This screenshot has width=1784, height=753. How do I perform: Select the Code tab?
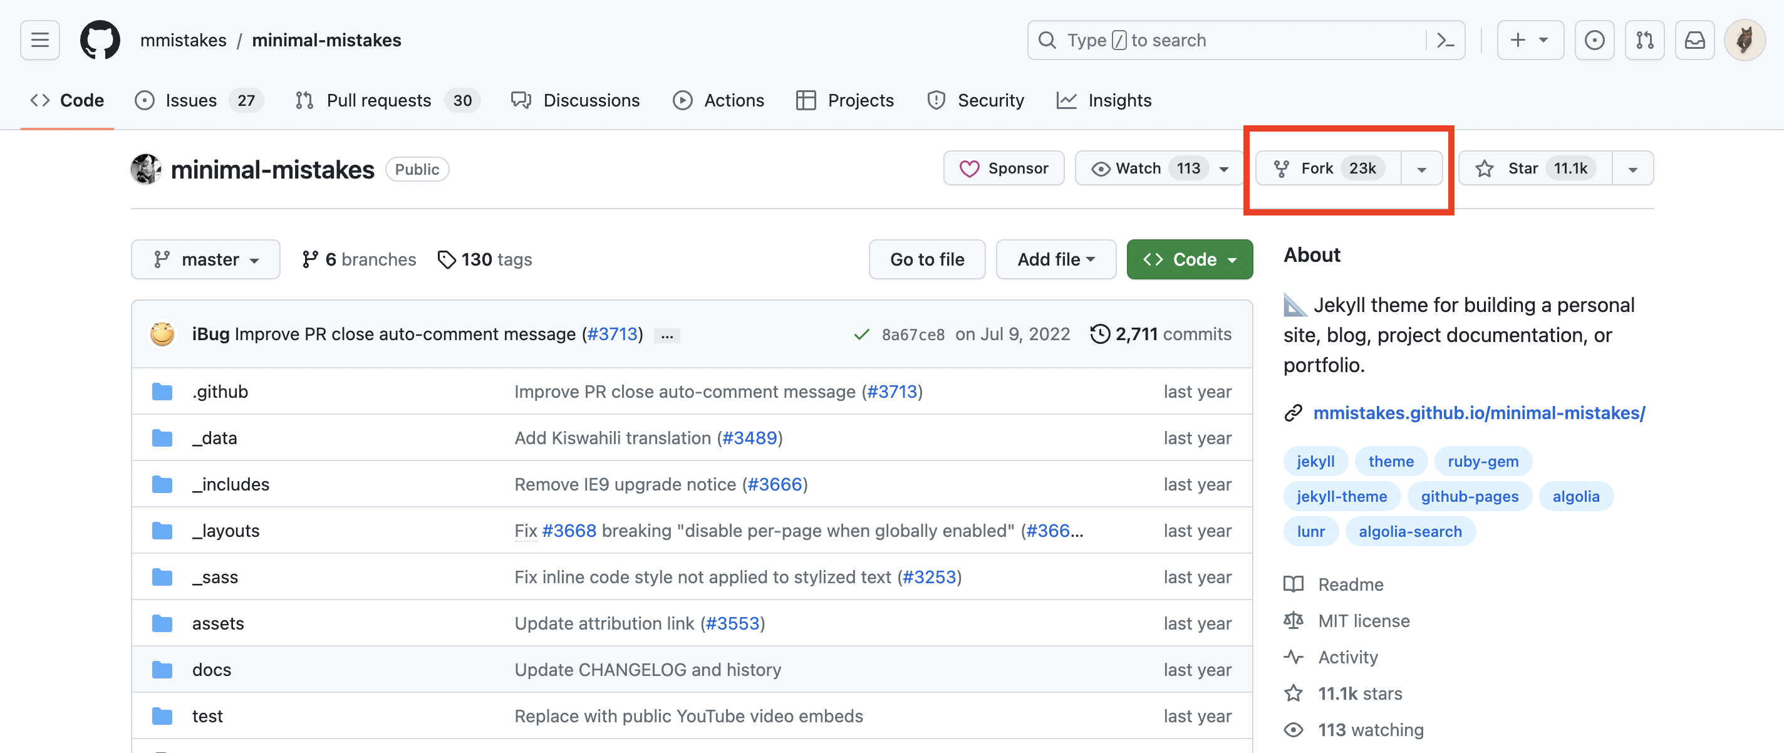click(x=67, y=100)
